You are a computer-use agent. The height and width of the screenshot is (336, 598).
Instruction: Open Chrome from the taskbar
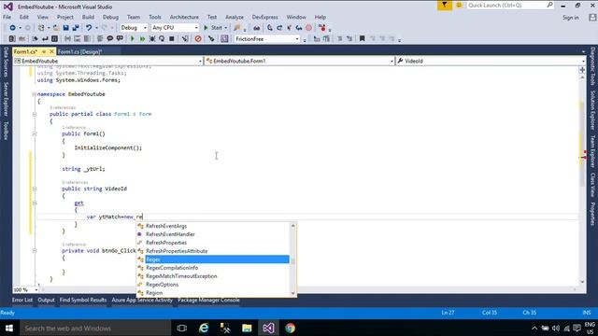(291, 328)
